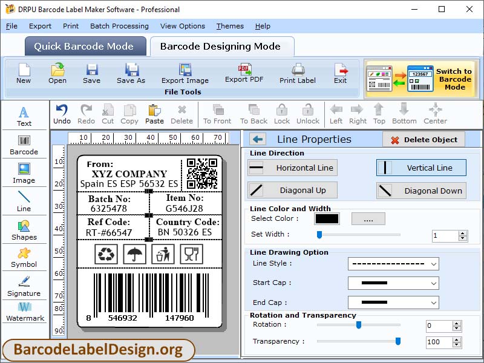
Task: Choose Diagonal Up line direction
Action: 292,190
